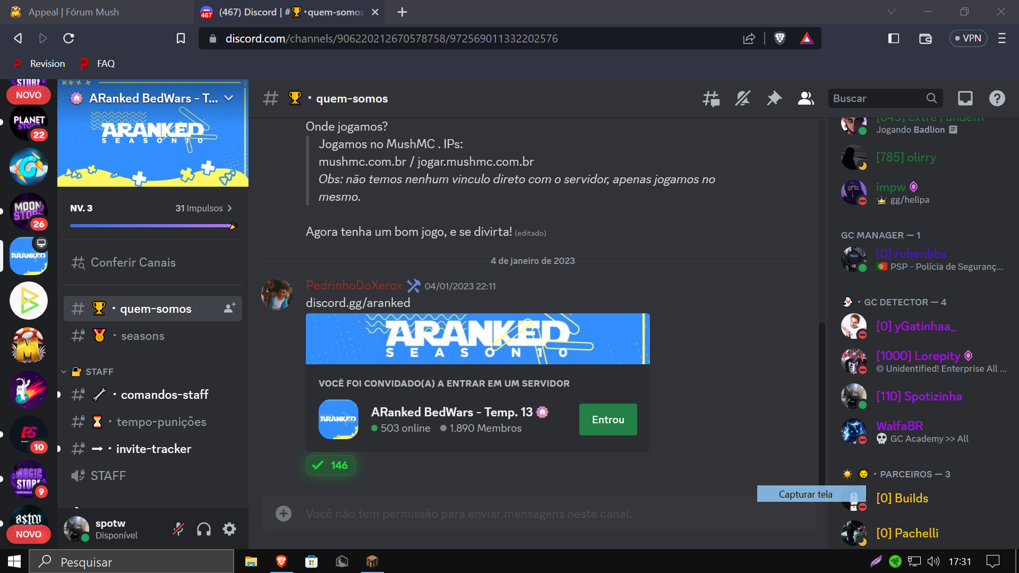The height and width of the screenshot is (573, 1019).
Task: Open ARanked server icon in sidebar
Action: click(x=29, y=256)
